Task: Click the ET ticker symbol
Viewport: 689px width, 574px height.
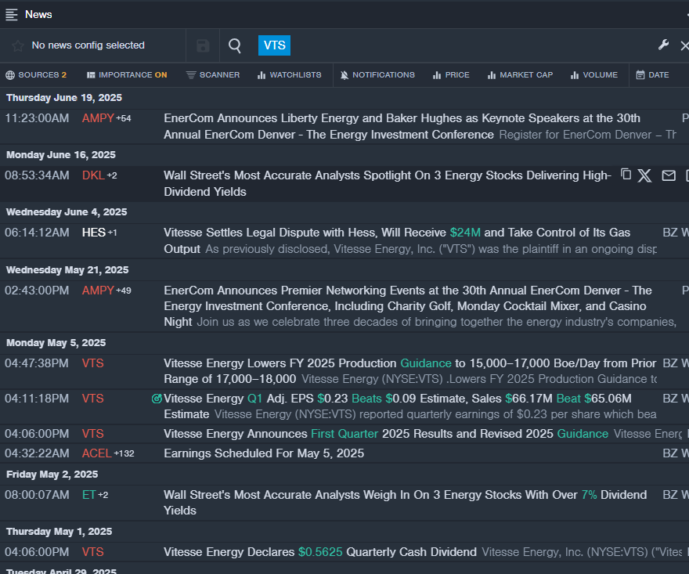Action: 88,495
